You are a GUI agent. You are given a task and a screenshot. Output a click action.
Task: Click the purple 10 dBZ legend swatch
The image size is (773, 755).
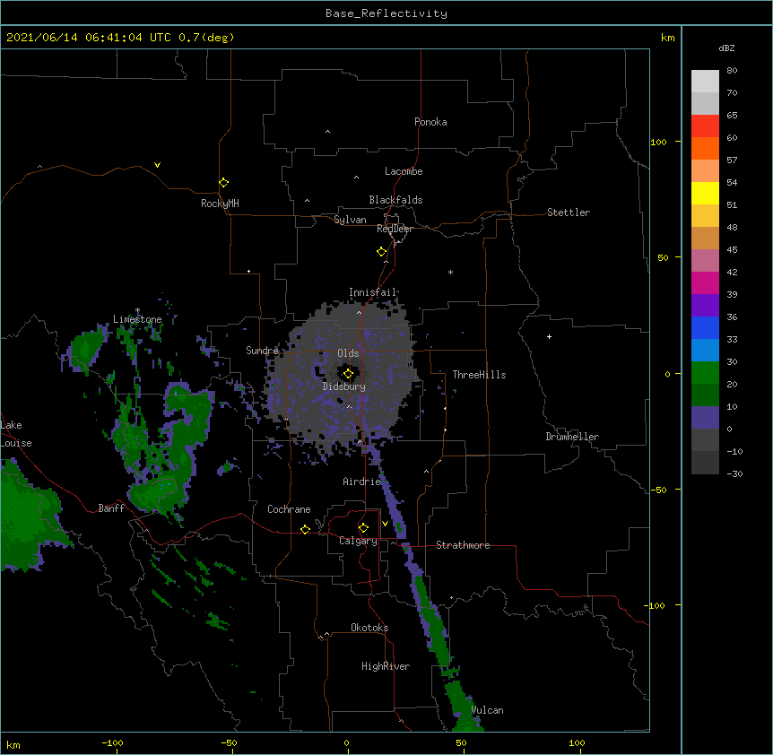[705, 418]
